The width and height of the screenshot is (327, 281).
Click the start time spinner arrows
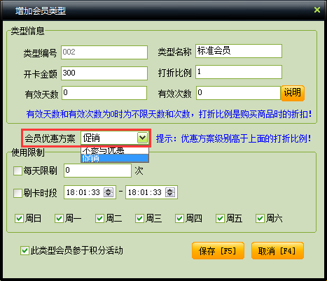pos(109,192)
